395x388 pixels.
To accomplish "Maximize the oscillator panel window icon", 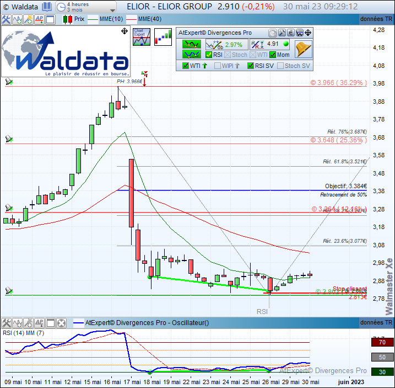I will [x=50, y=323].
